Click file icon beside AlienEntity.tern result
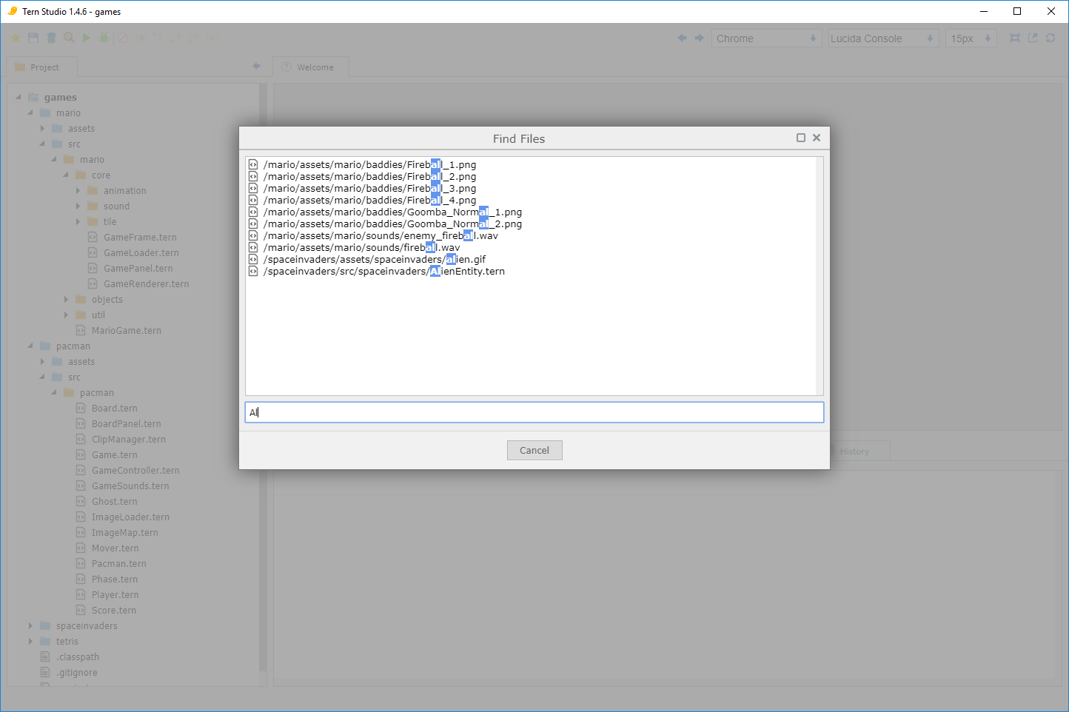The width and height of the screenshot is (1069, 712). 253,271
